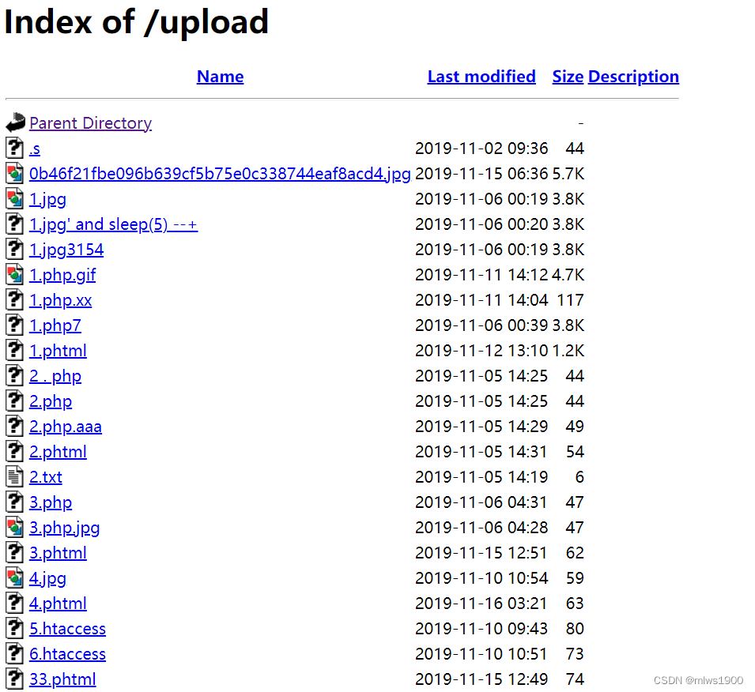Open the 4.phtml file link
755x692 pixels.
(x=58, y=604)
